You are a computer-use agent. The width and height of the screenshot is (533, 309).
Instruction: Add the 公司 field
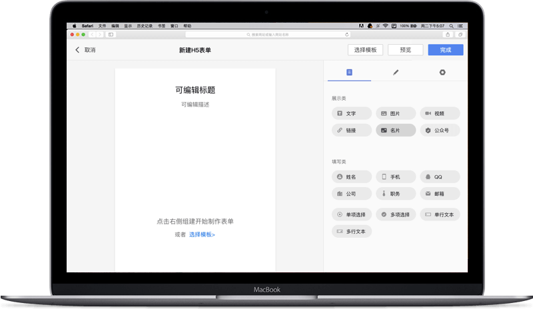point(352,194)
